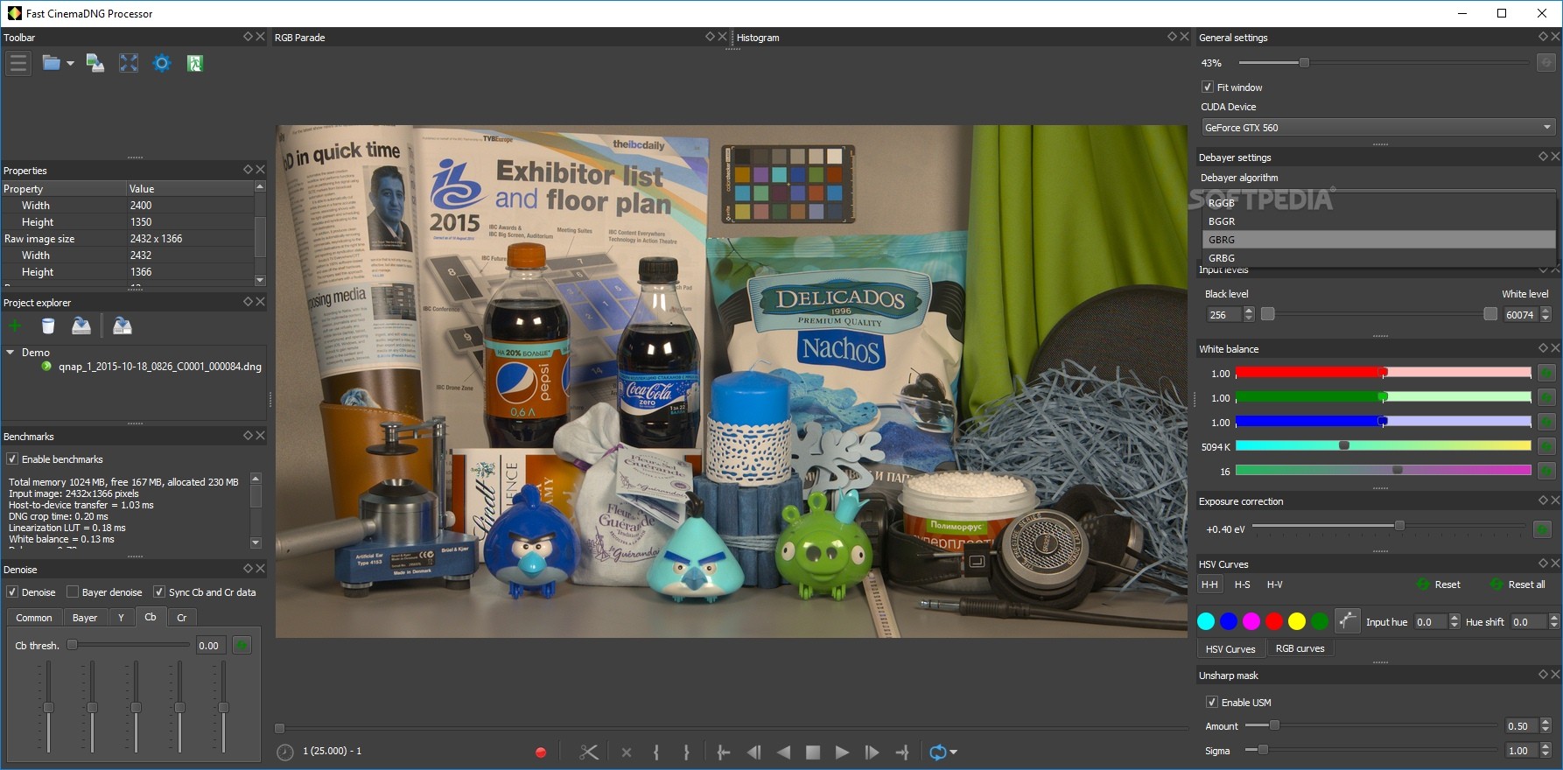Screen dimensions: 1563x770
Task: Play forward with the play triangle
Action: [x=842, y=752]
